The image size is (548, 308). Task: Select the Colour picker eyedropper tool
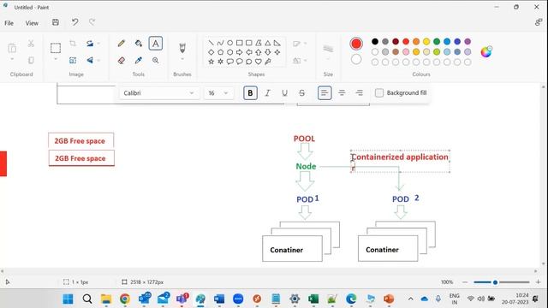tap(139, 61)
